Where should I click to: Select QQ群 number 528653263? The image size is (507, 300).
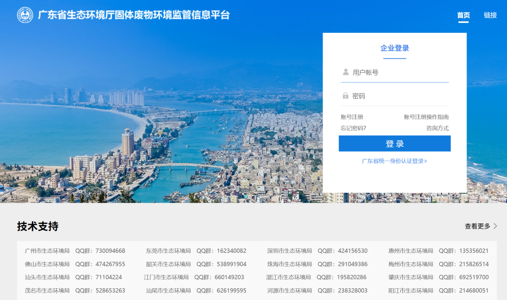click(110, 291)
